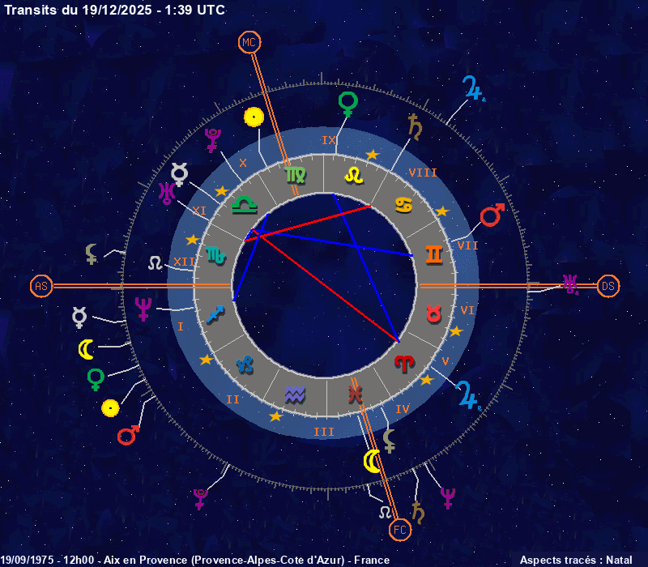Click the "Aspects tracés : Natal" label
Screen dimensions: 648x567
tap(576, 560)
